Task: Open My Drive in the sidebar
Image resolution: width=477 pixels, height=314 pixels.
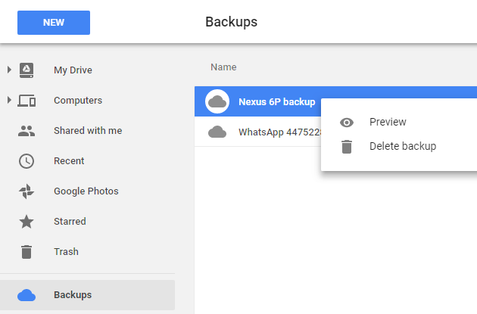Action: coord(73,70)
